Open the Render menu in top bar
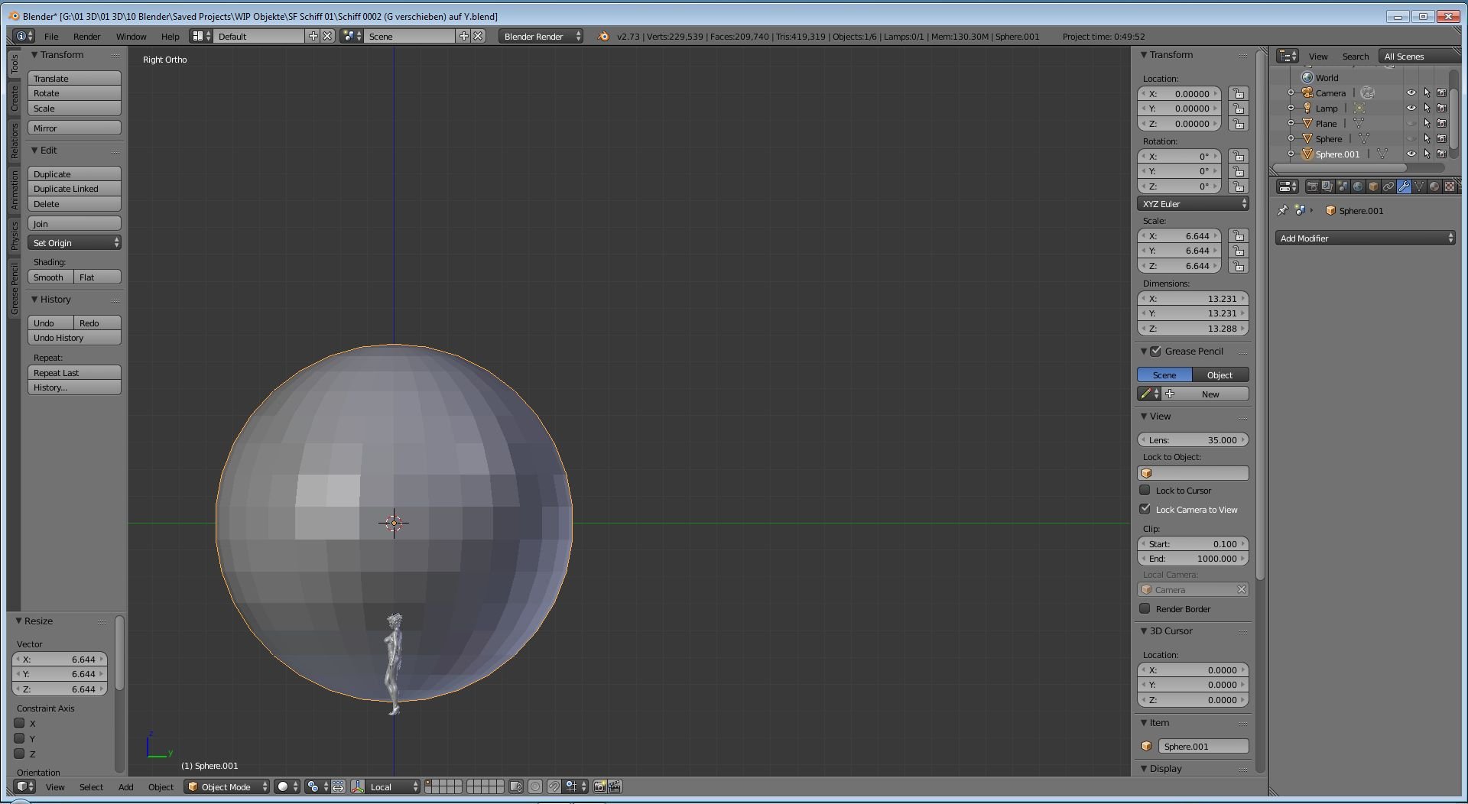The width and height of the screenshot is (1468, 804). (x=86, y=37)
